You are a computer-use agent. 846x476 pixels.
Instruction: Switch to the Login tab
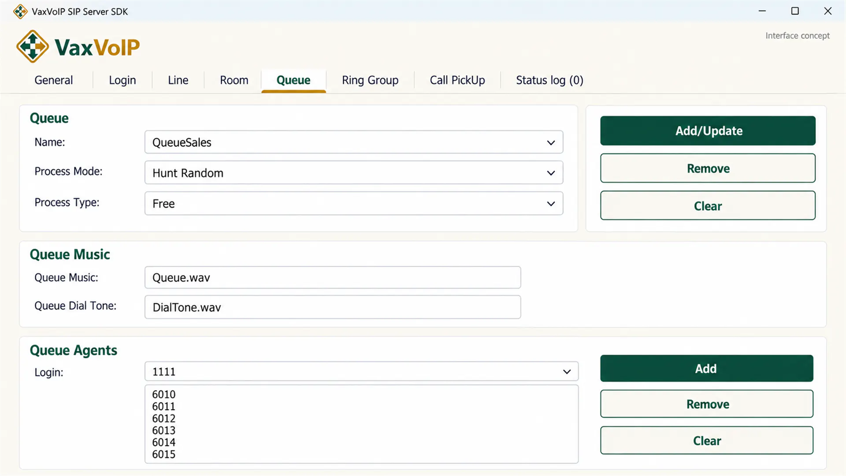click(x=122, y=80)
